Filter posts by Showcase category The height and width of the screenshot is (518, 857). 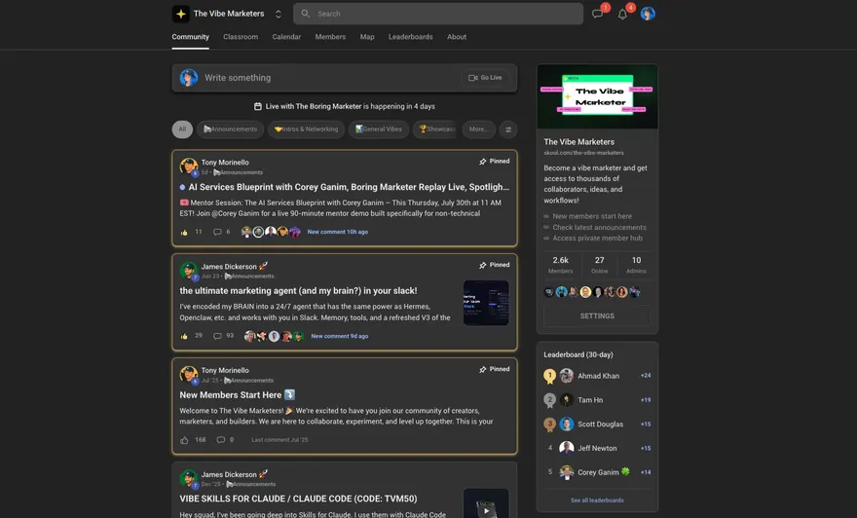coord(435,129)
